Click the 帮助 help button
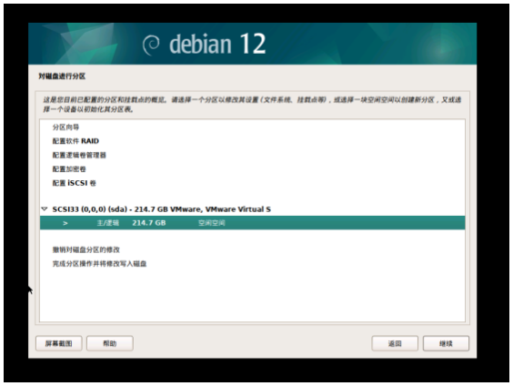Image resolution: width=513 pixels, height=386 pixels. tap(109, 343)
